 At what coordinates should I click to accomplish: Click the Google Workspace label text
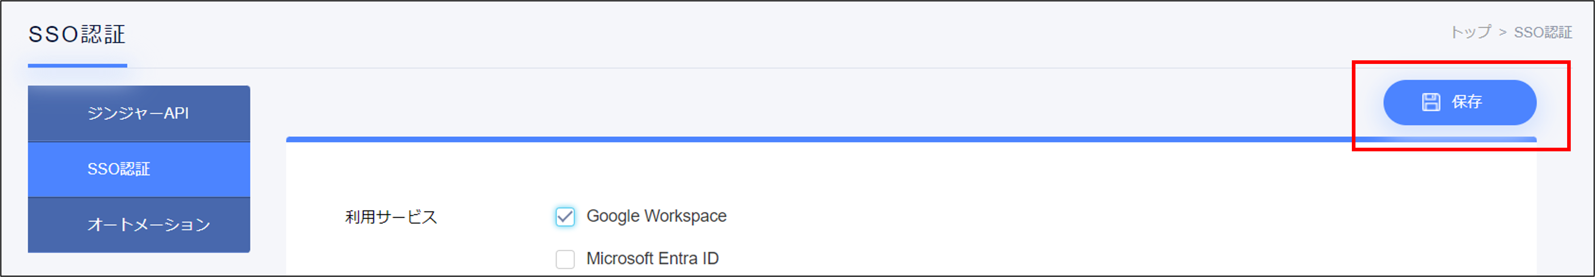click(x=656, y=216)
